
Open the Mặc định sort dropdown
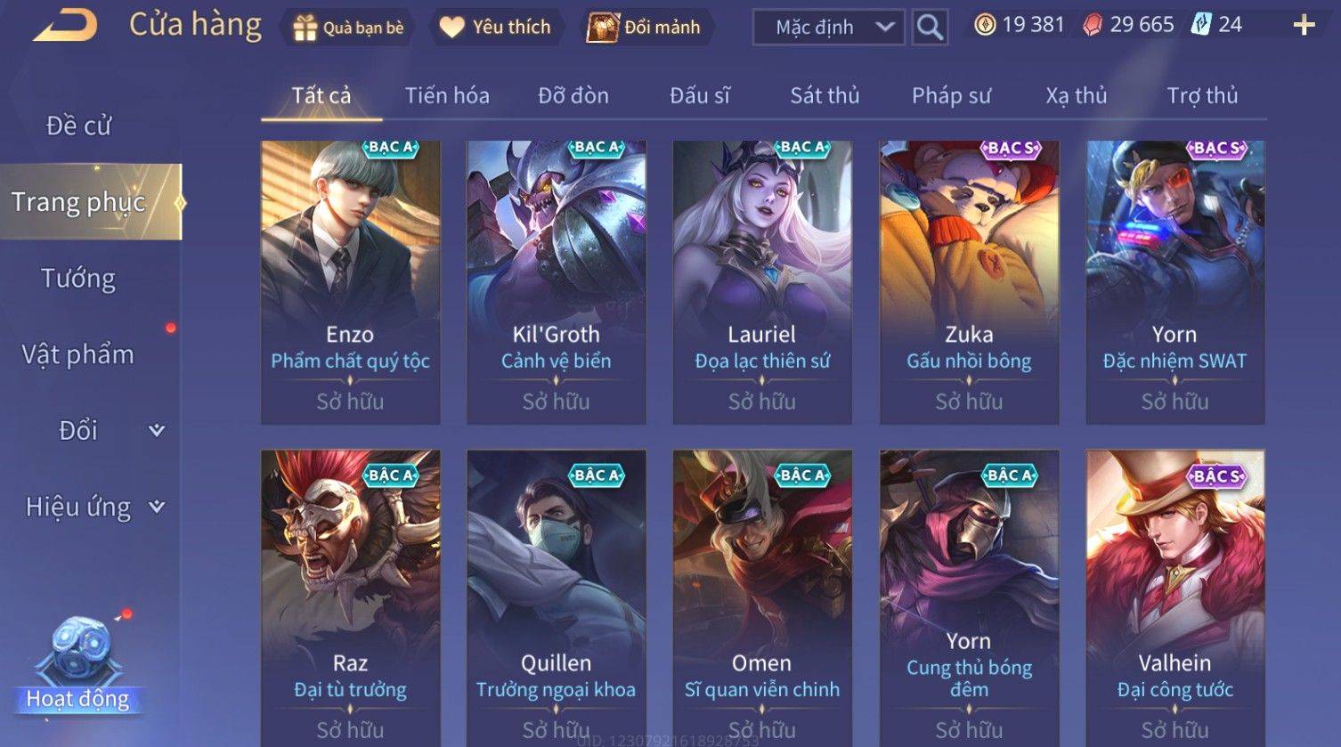[828, 28]
